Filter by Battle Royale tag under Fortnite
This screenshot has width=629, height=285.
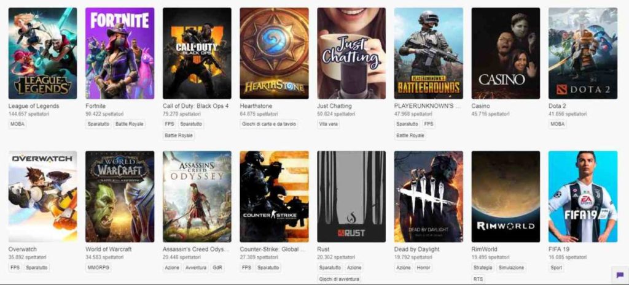point(129,124)
